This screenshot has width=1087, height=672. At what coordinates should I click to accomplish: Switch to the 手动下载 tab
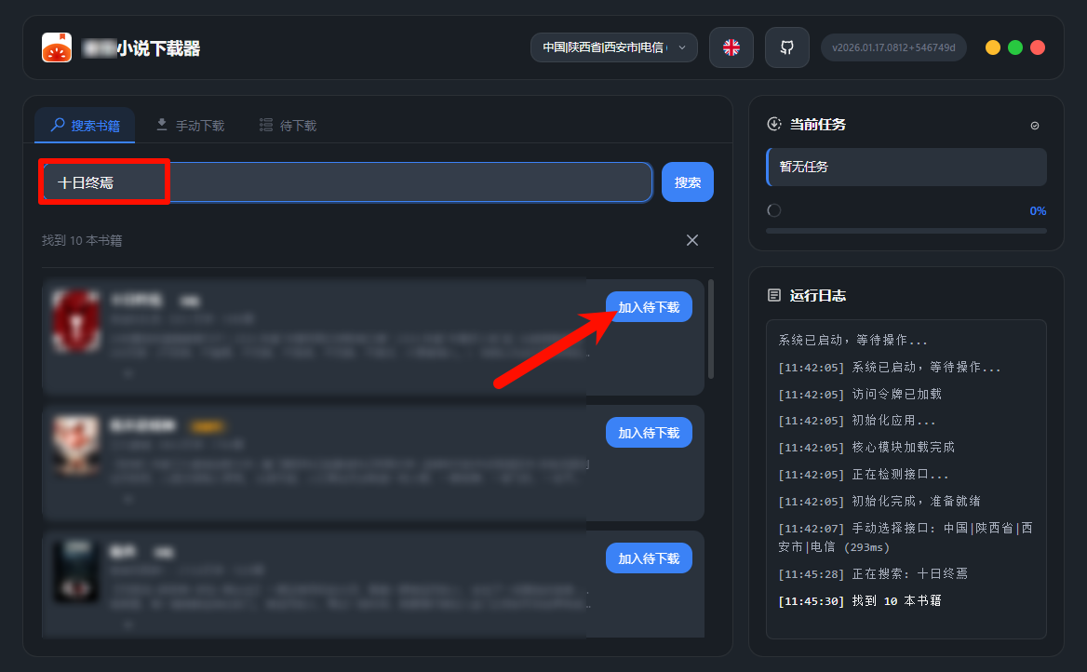[x=190, y=126]
